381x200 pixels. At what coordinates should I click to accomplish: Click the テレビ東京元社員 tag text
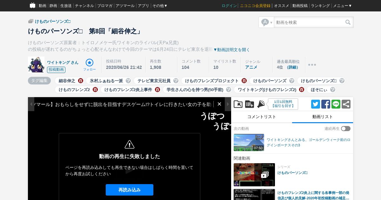[154, 81]
